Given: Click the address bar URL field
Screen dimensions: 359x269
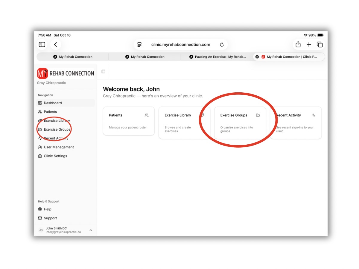Looking at the screenshot, I should (x=181, y=45).
